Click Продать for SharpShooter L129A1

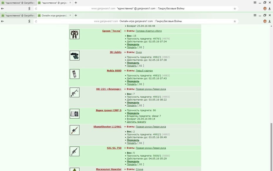pos(132,143)
